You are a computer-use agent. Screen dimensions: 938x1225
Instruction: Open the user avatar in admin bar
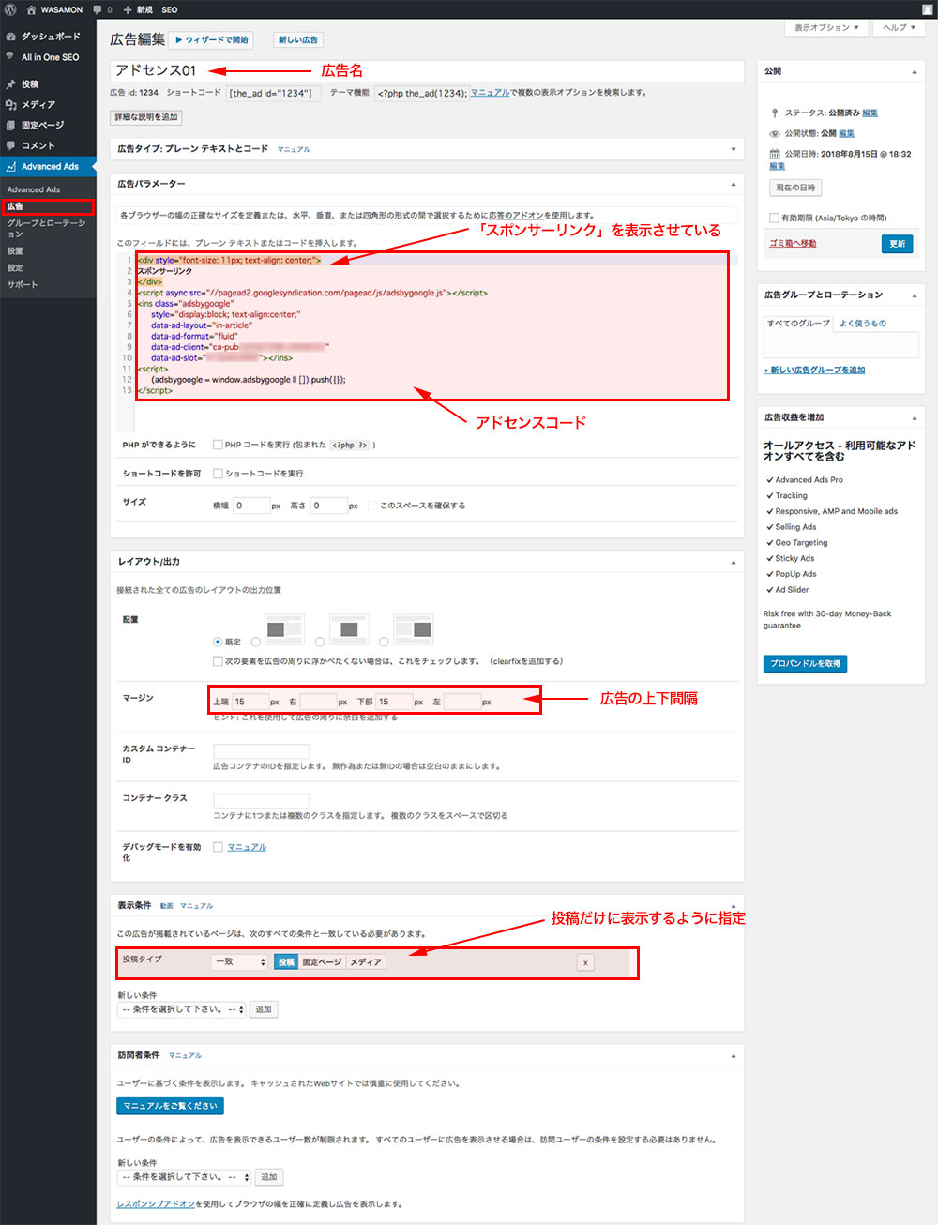pos(928,9)
